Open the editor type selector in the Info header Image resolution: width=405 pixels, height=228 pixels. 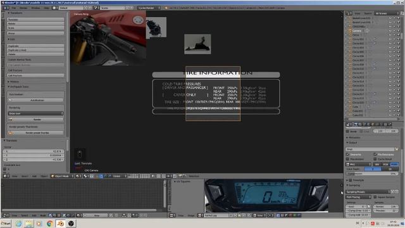click(6, 8)
